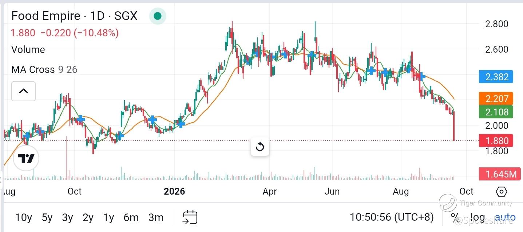Collapse the indicator legend chevron
Viewport: 523px width, 232px height.
23,91
